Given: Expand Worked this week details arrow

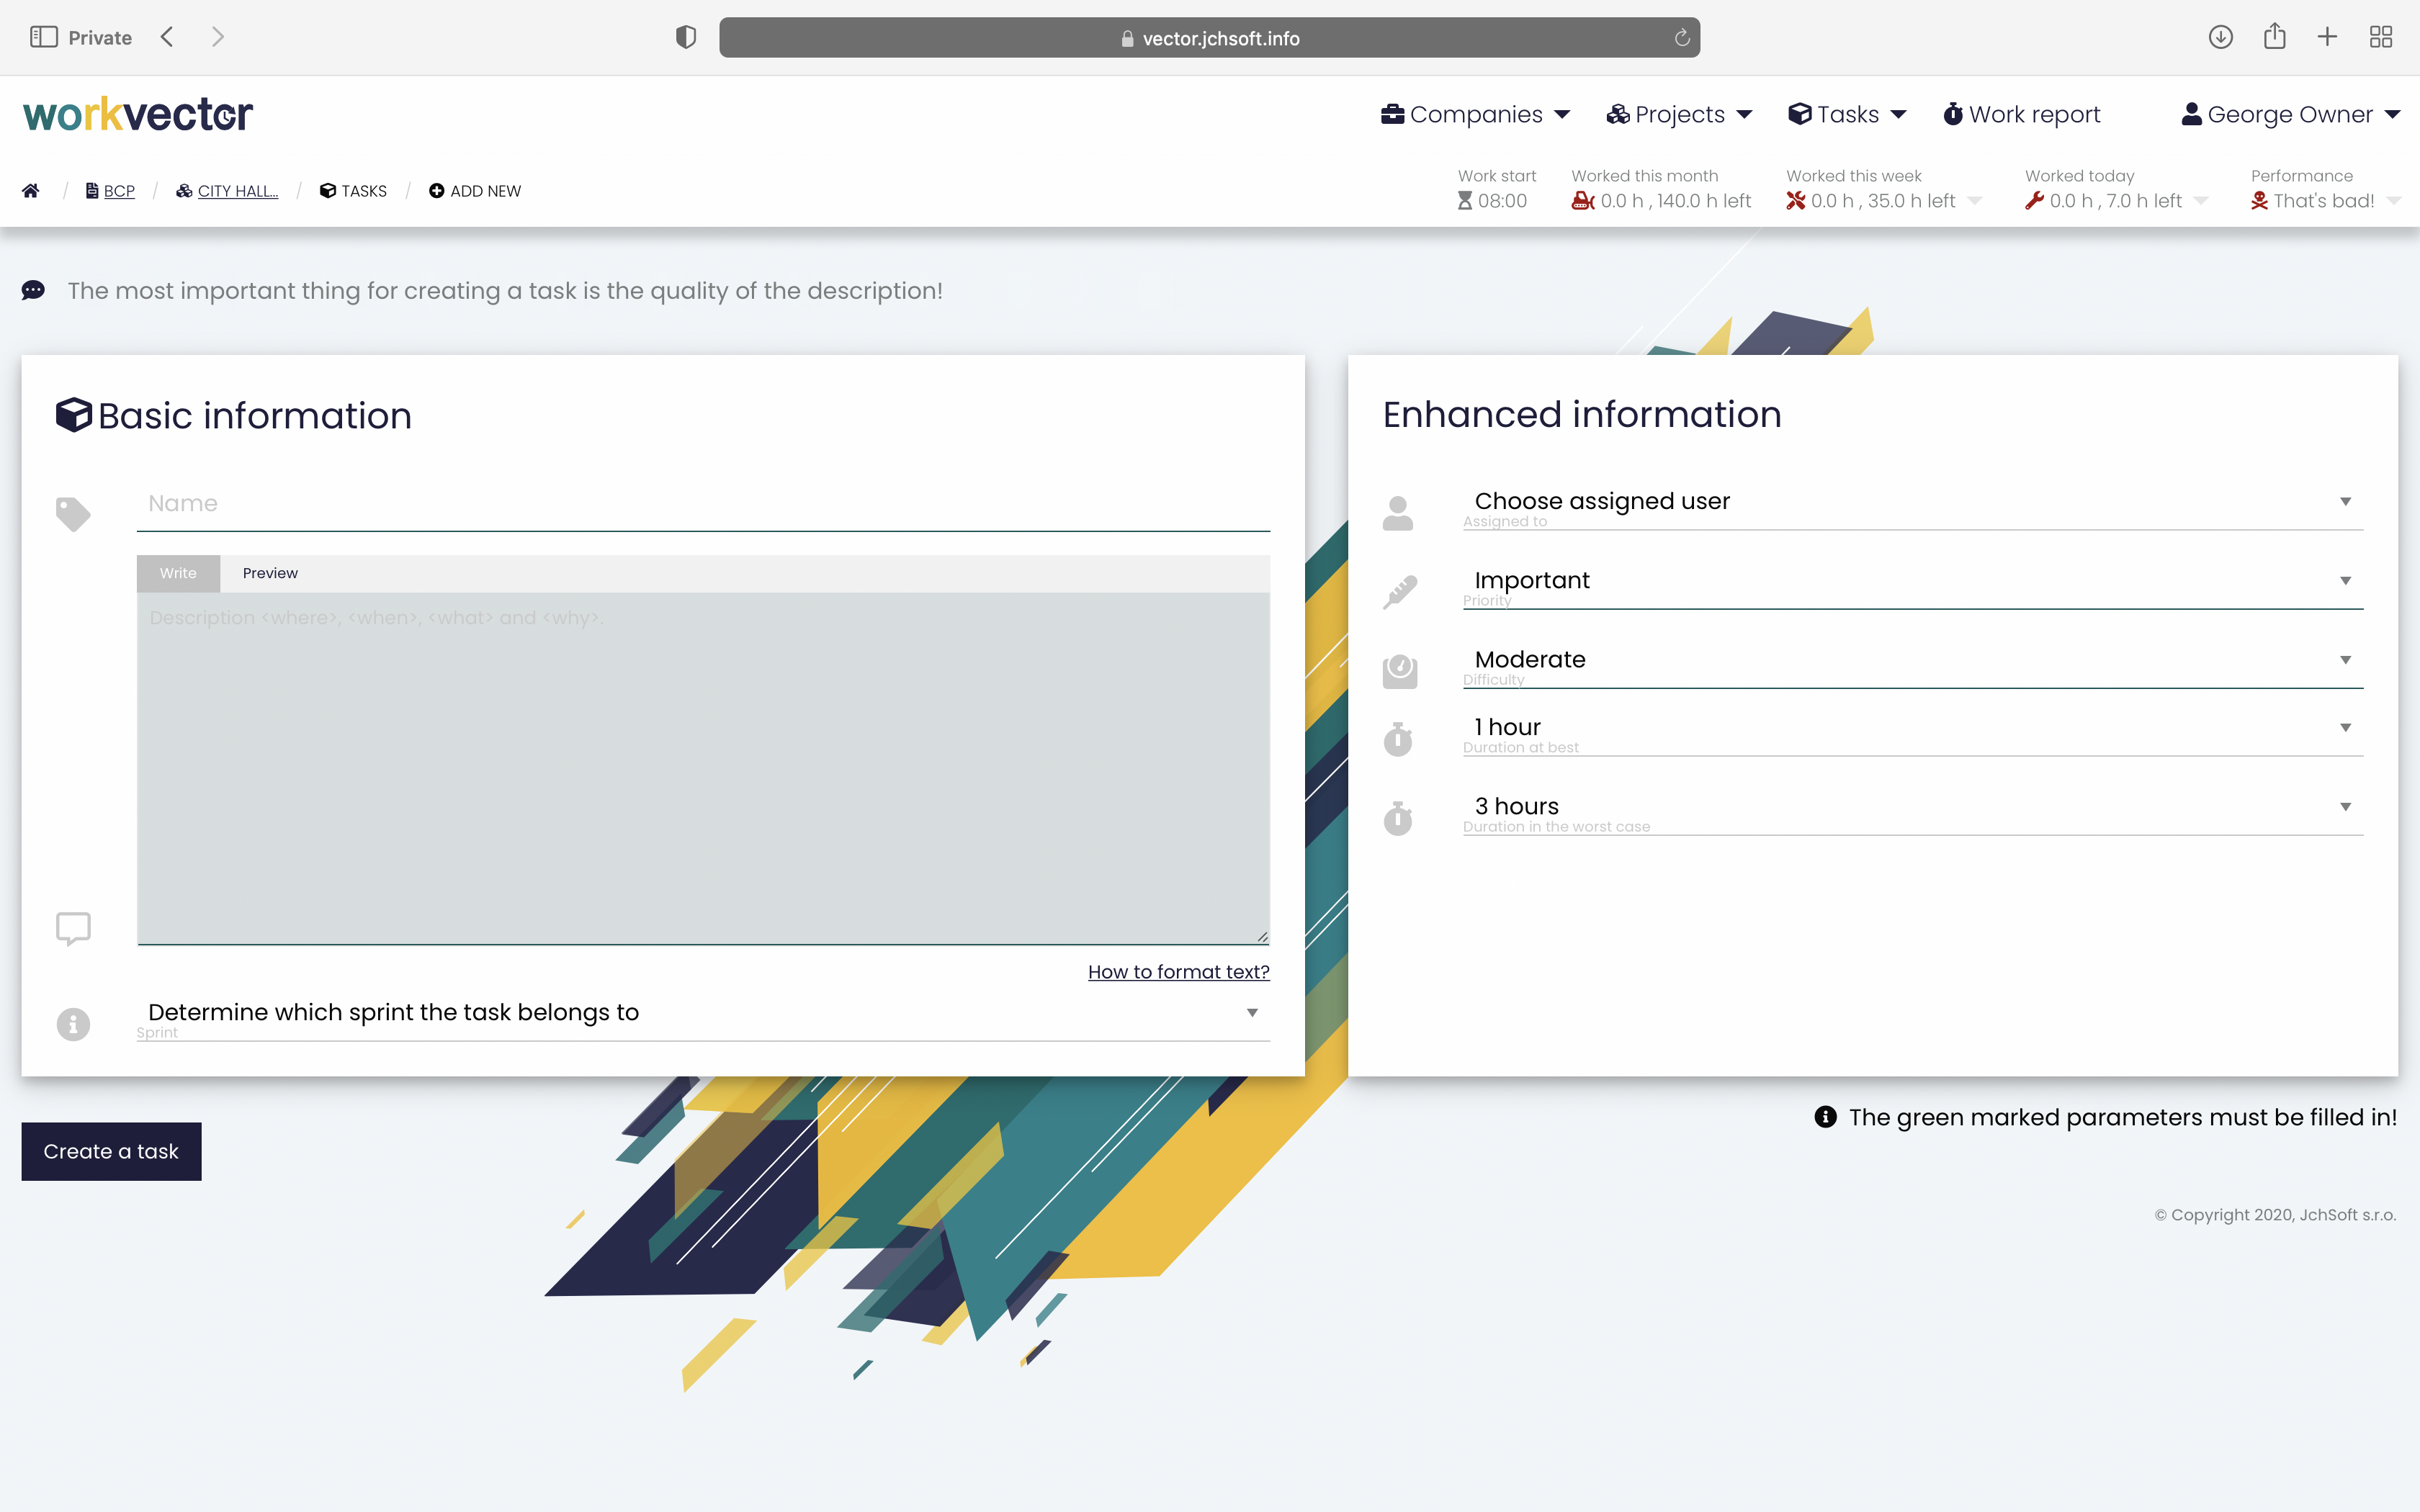Looking at the screenshot, I should (1974, 201).
